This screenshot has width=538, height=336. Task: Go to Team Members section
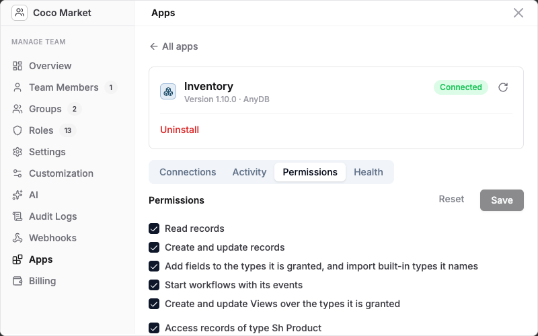tap(63, 87)
